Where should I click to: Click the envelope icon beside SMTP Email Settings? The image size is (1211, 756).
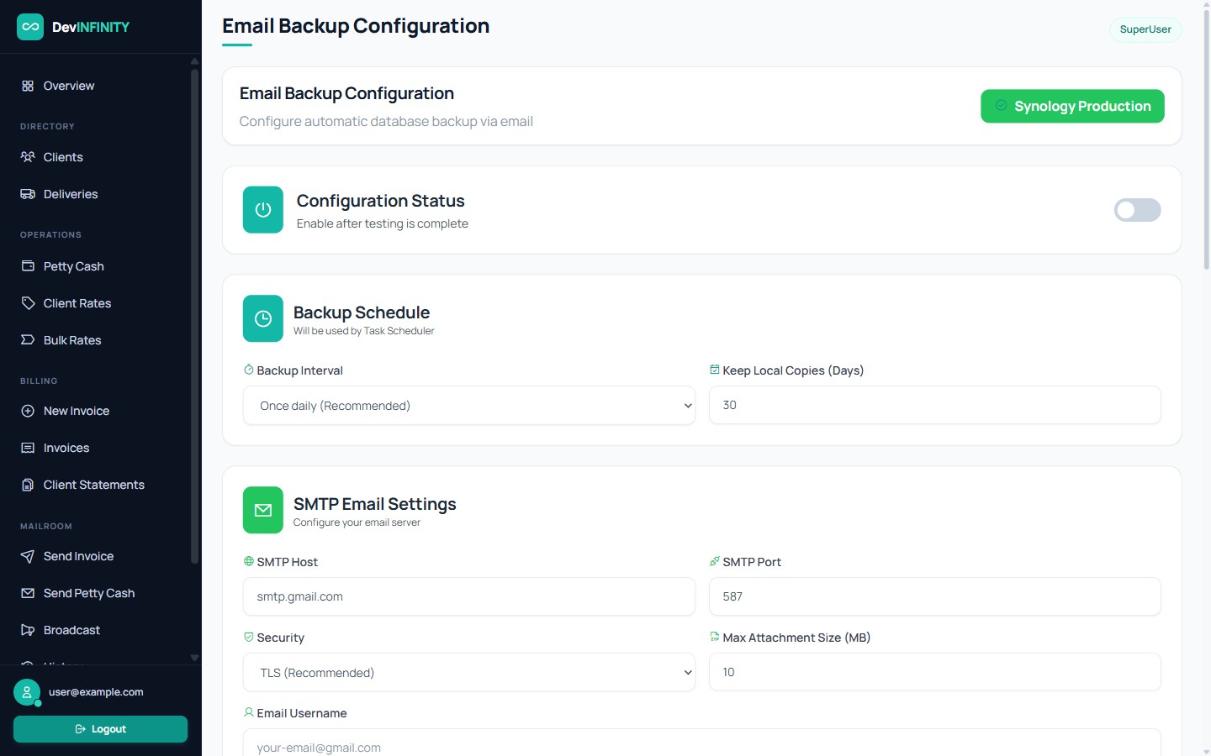click(263, 510)
